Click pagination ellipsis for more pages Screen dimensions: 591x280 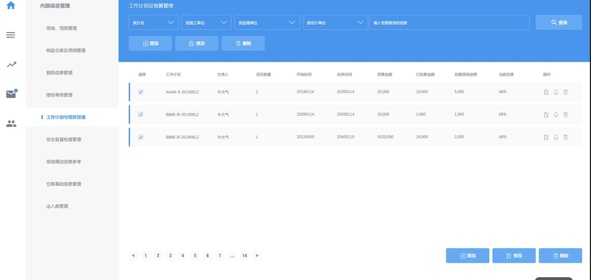tap(232, 256)
